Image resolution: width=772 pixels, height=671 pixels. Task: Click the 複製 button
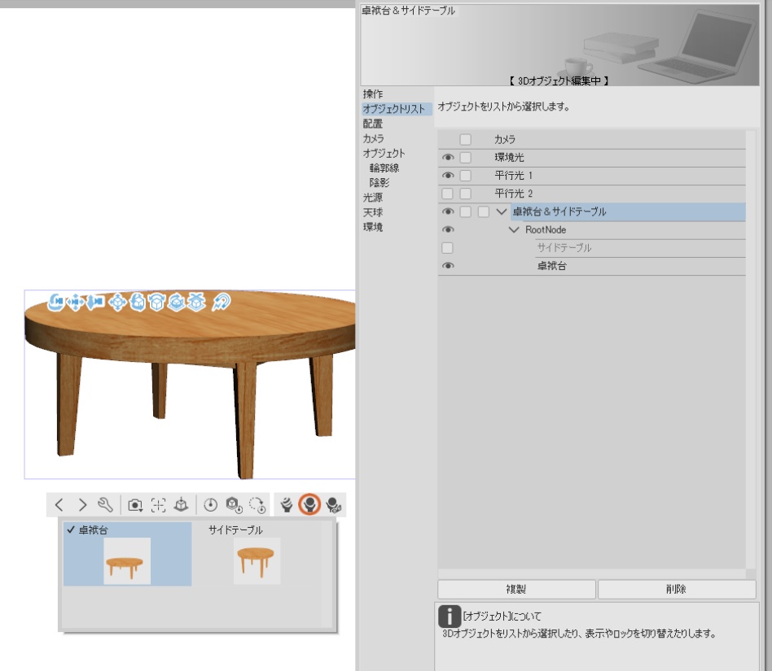pos(516,589)
